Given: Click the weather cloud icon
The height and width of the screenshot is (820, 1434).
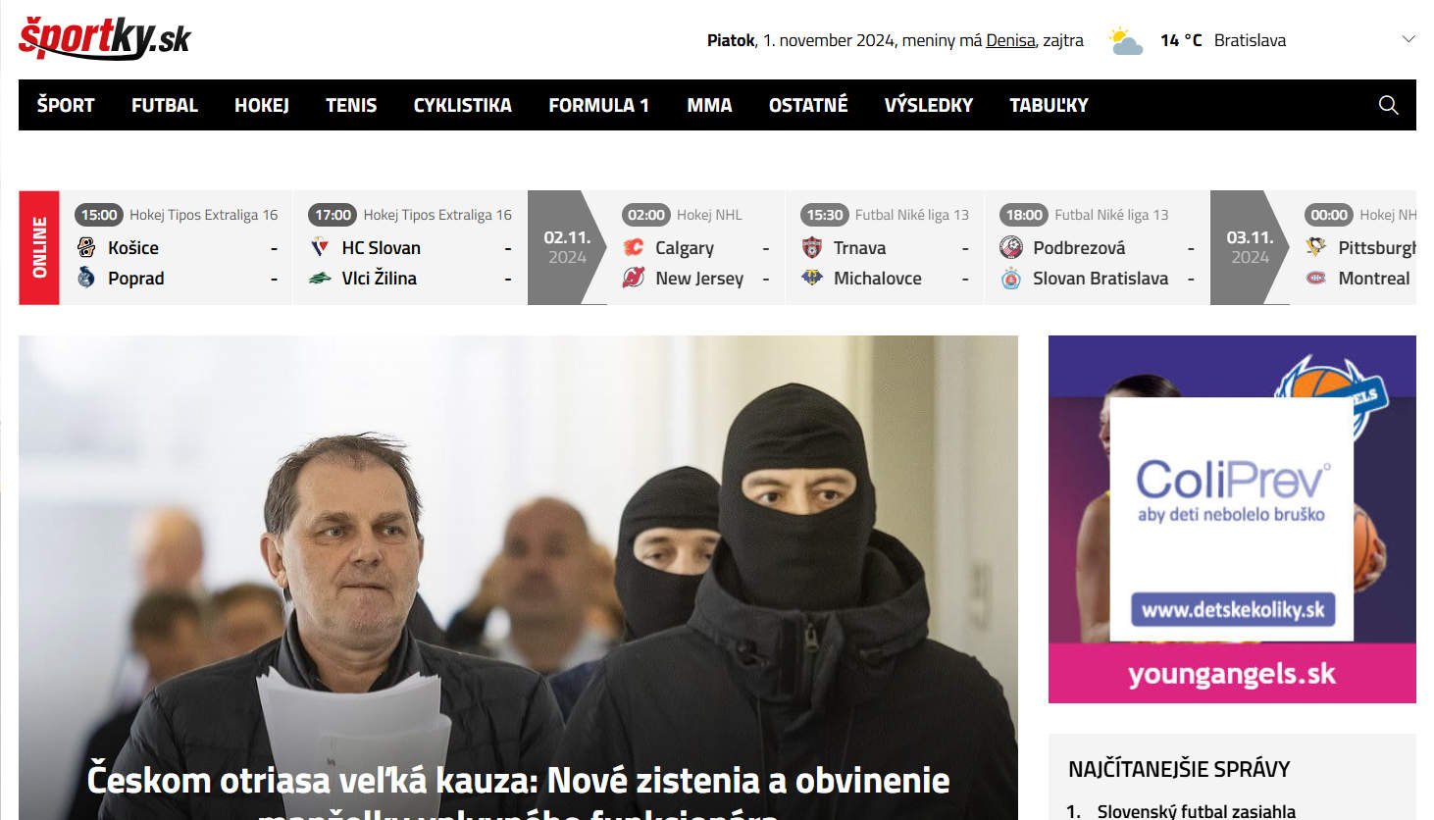Looking at the screenshot, I should 1125,41.
